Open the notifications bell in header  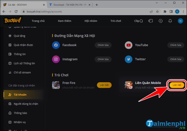click(x=170, y=21)
